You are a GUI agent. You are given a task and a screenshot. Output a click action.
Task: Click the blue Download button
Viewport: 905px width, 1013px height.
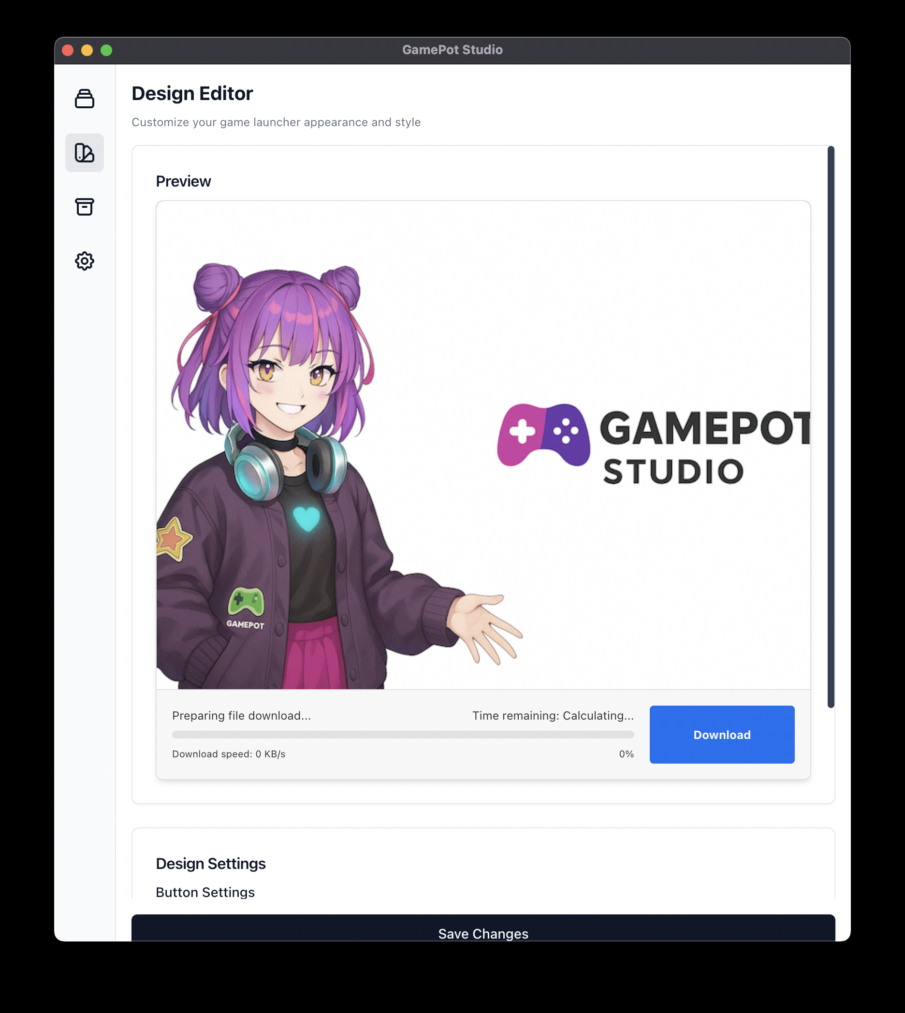click(x=721, y=735)
